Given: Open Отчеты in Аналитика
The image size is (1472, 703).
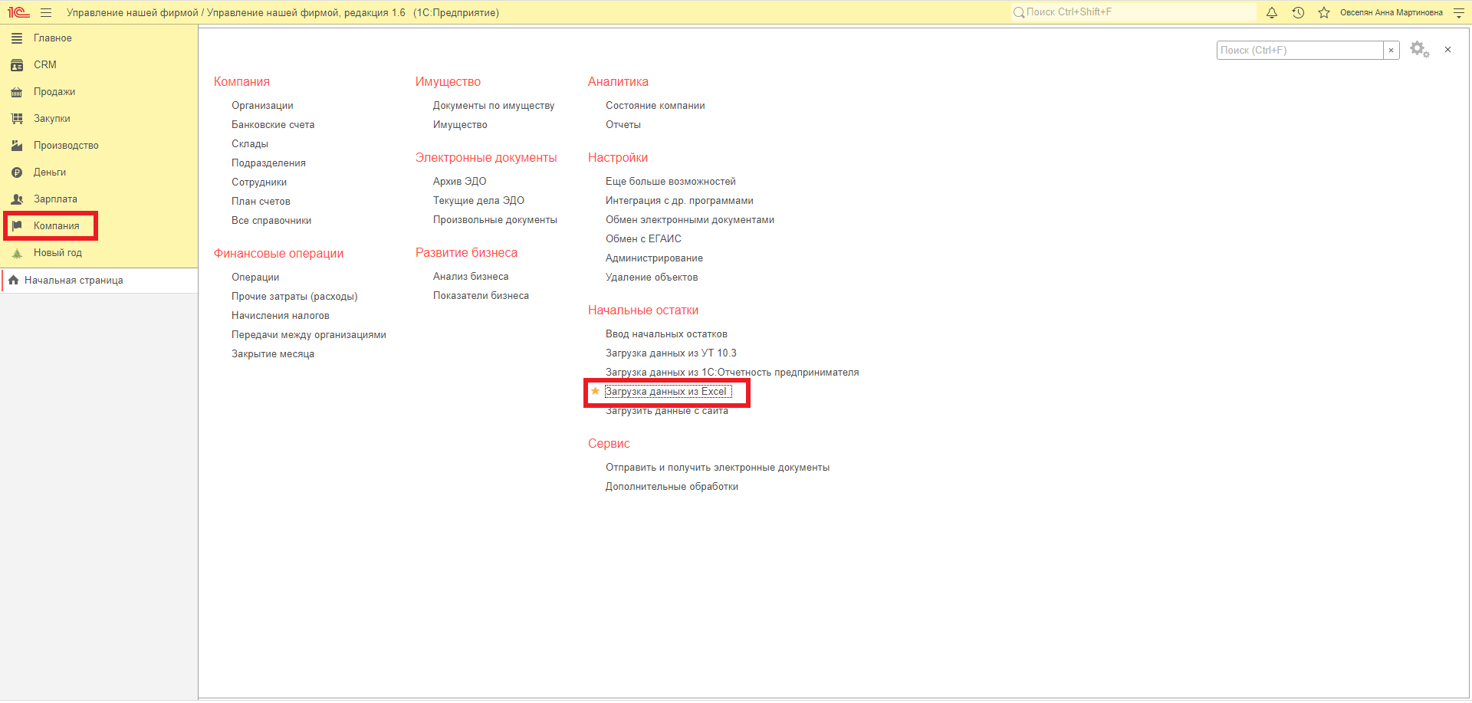Looking at the screenshot, I should tap(623, 125).
